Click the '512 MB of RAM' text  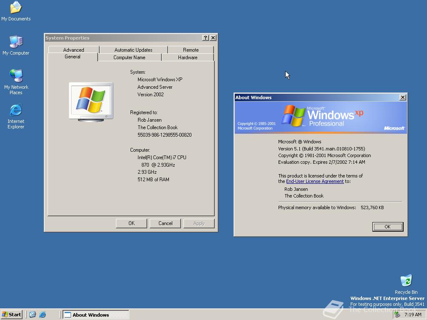pos(153,180)
